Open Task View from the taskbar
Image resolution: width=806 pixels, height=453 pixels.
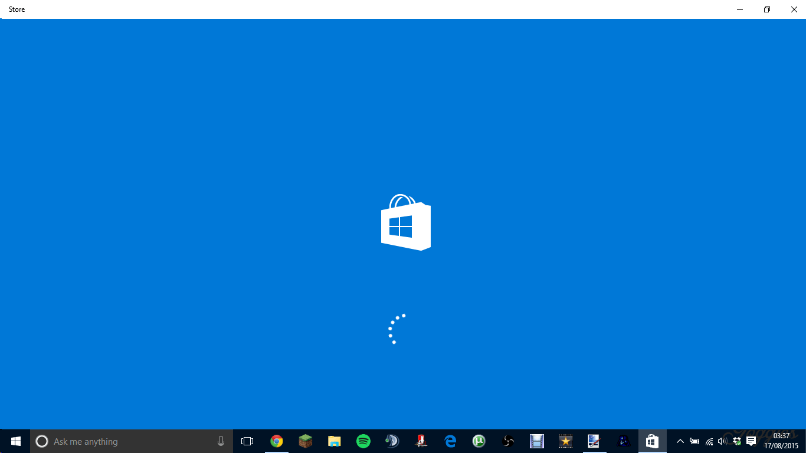(247, 441)
